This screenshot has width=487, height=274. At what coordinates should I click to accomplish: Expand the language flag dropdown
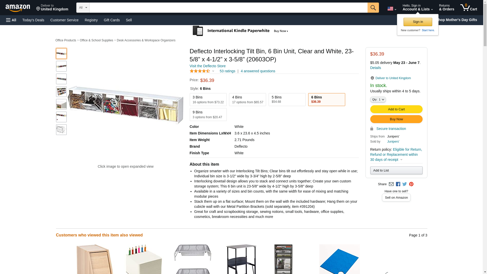[392, 9]
